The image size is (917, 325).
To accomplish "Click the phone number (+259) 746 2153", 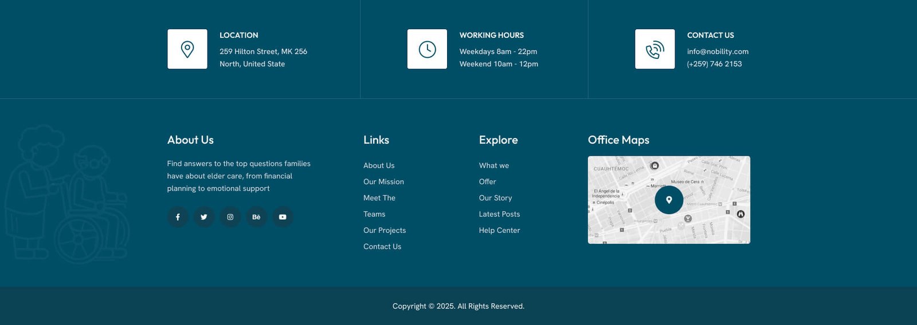I will point(714,64).
